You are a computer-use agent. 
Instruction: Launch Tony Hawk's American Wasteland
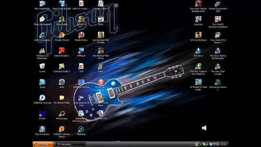point(218,19)
